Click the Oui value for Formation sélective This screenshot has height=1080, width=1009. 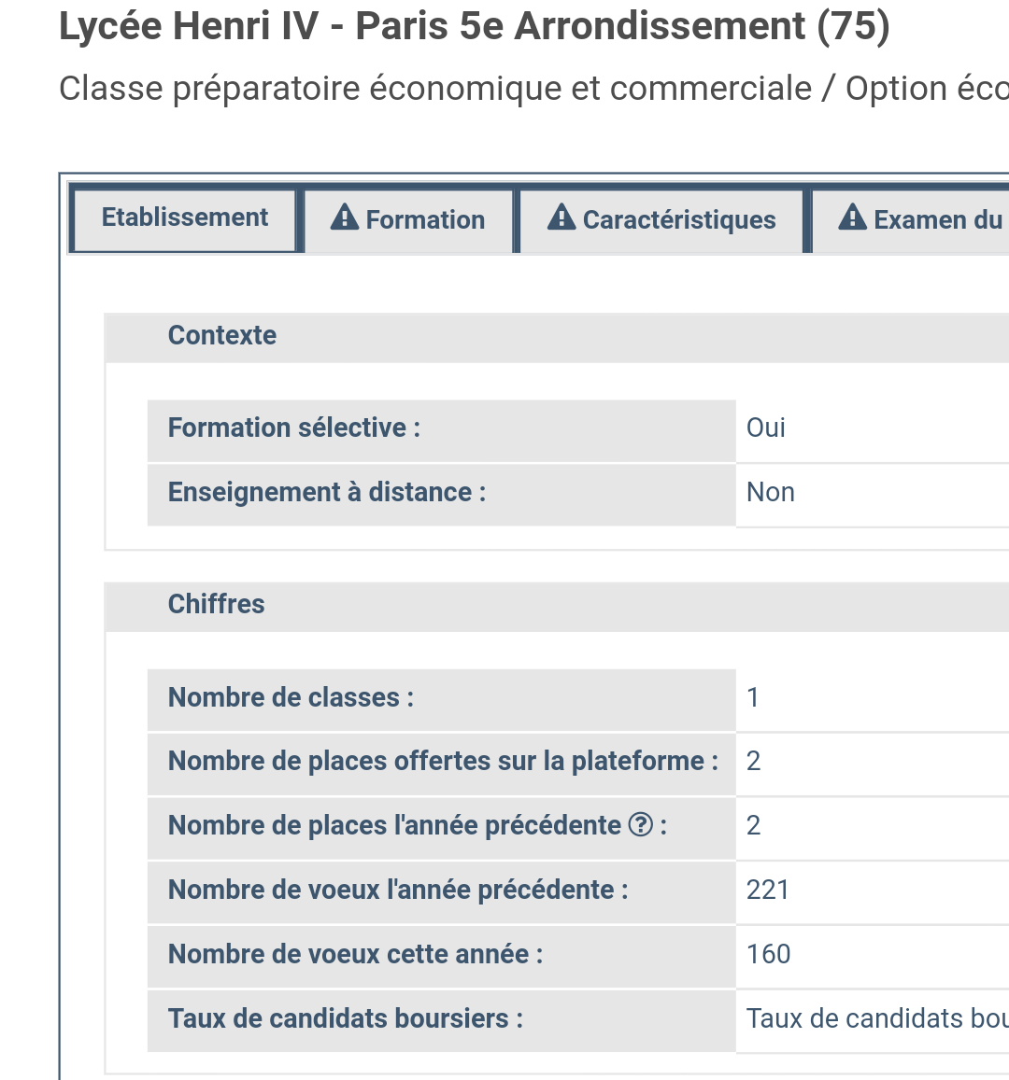point(766,428)
